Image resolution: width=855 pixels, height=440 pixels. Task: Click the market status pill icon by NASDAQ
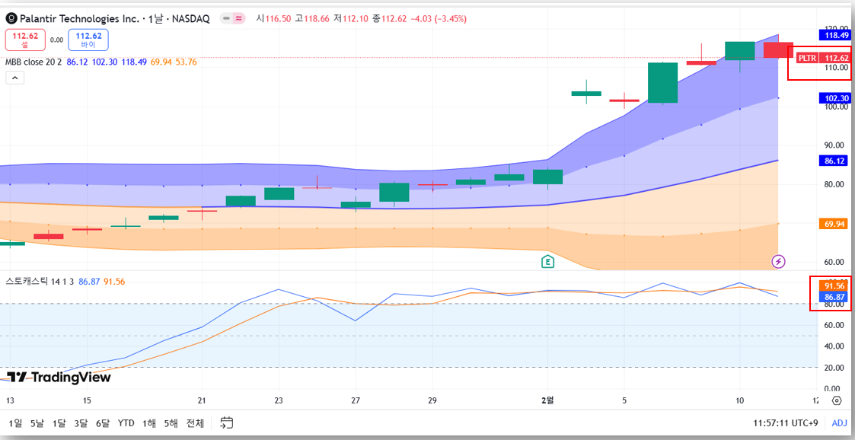234,18
